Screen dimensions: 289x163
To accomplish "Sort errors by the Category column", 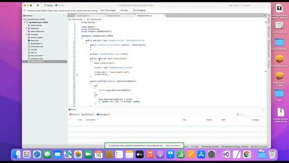I will point(256,120).
